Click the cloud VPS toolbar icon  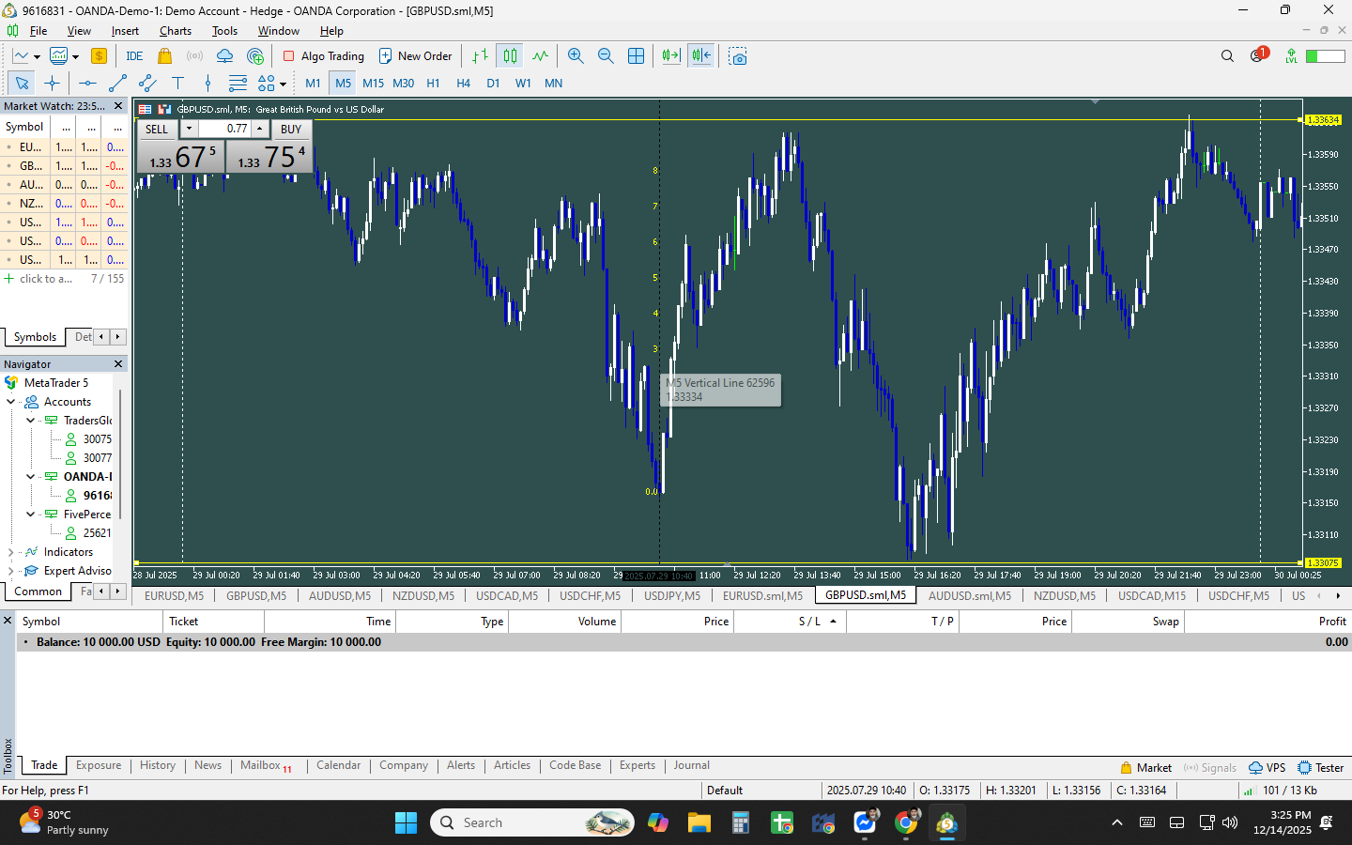click(x=224, y=56)
